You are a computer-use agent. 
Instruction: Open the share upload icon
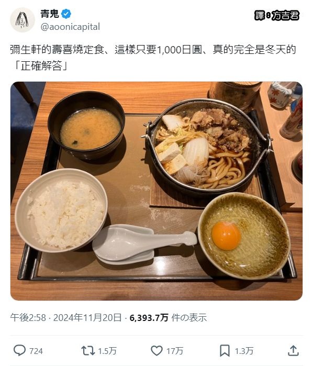pyautogui.click(x=293, y=351)
